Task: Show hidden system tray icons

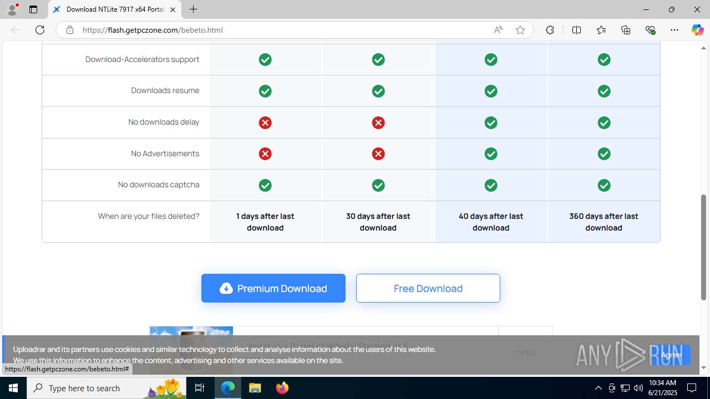Action: click(598, 388)
